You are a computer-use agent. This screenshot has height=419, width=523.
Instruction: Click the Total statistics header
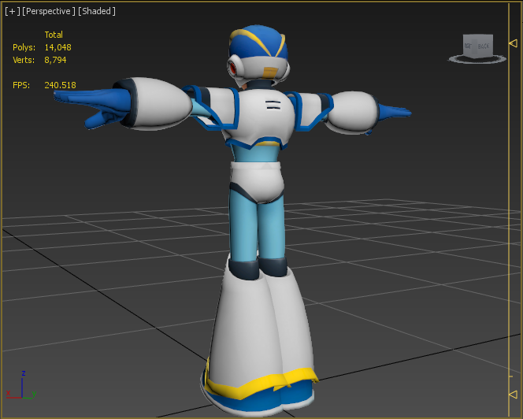(x=54, y=35)
